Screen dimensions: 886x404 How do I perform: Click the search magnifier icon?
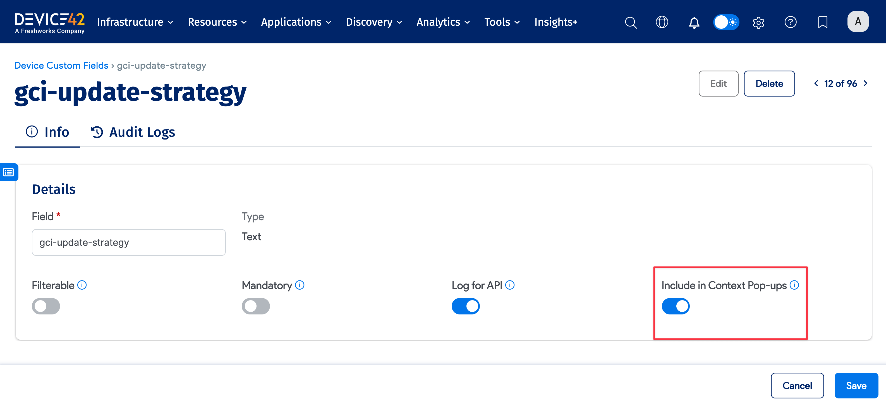631,22
